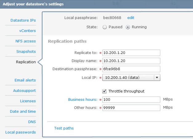Expand the Local IP dropdown arrow
The width and height of the screenshot is (193, 139).
tap(157, 77)
